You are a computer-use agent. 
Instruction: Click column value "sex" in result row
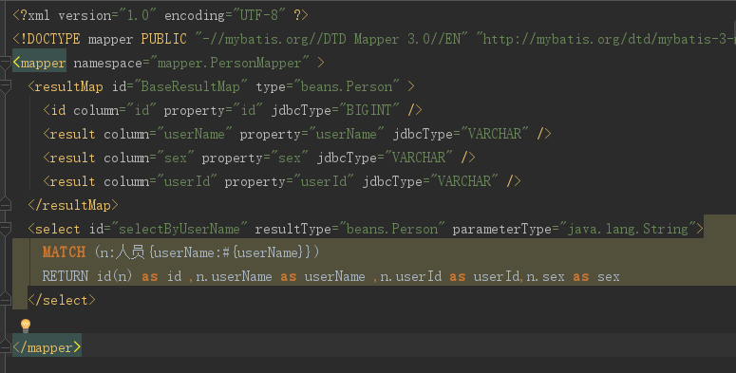tap(175, 158)
